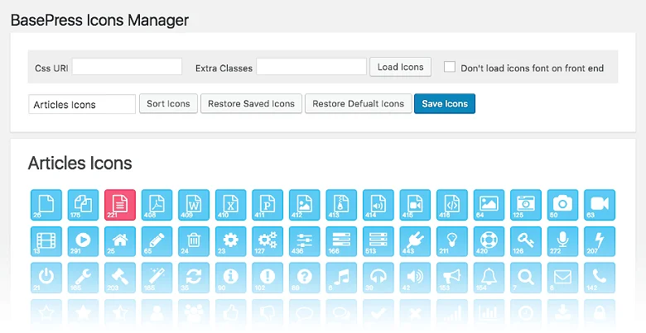Pick the wrench icon numbered 165
The height and width of the screenshot is (333, 646).
[83, 278]
